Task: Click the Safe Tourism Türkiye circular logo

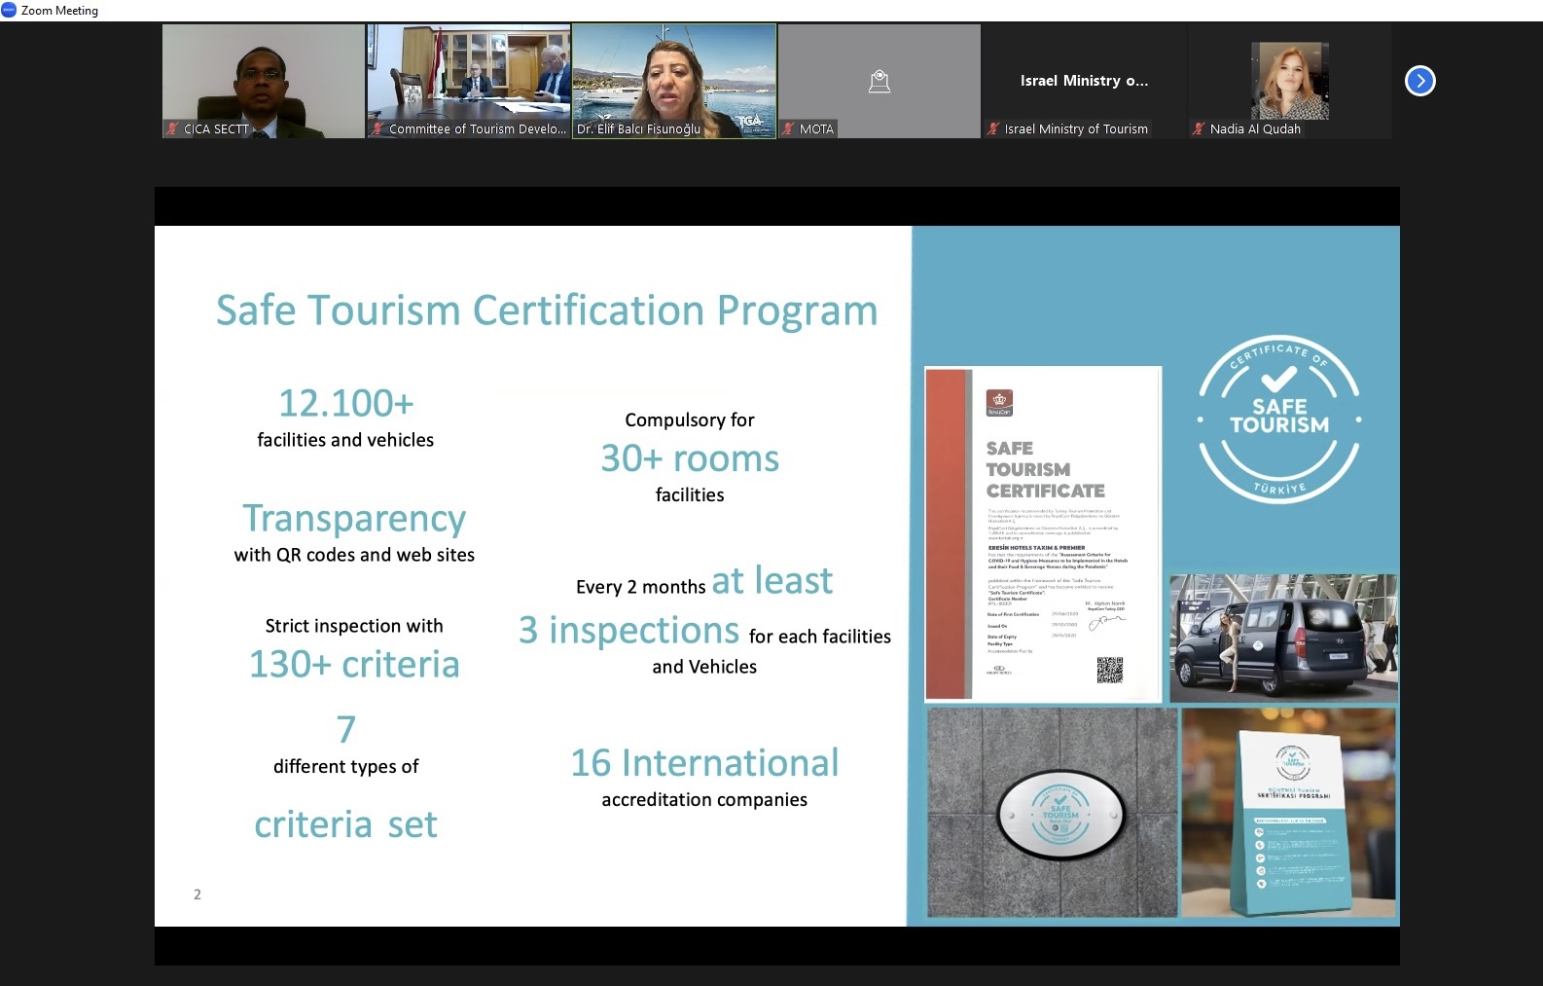Action: [x=1278, y=420]
